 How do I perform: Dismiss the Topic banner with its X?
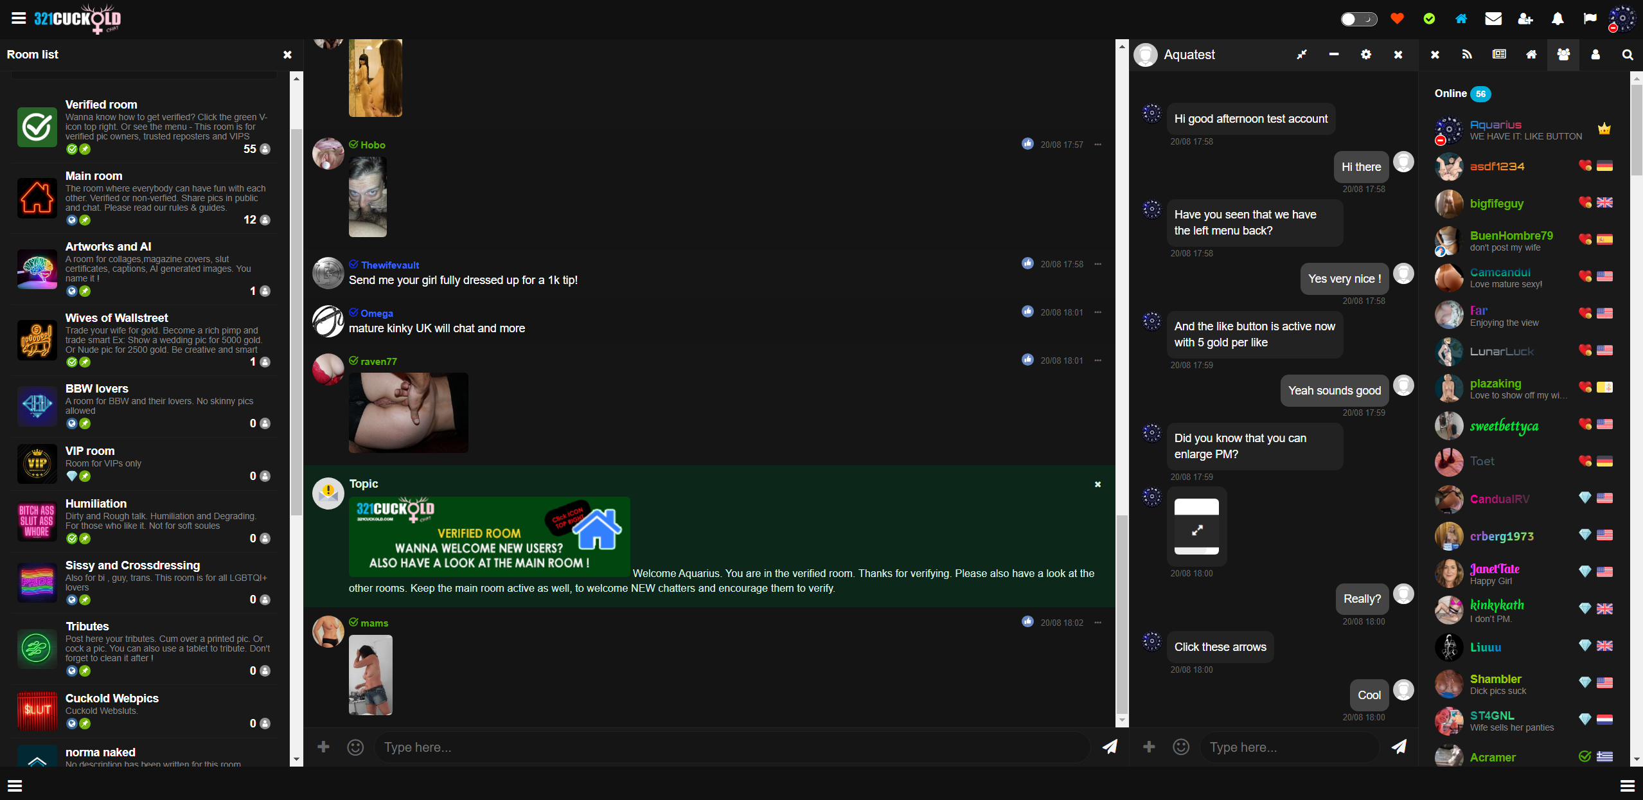pyautogui.click(x=1097, y=484)
